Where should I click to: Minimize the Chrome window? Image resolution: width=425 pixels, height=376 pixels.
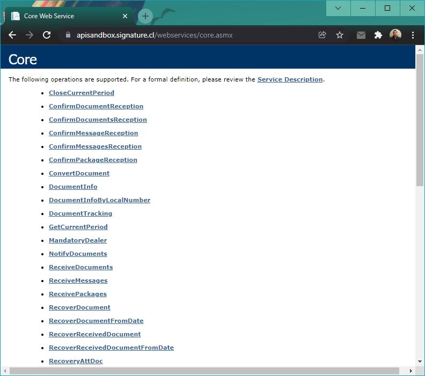click(363, 8)
